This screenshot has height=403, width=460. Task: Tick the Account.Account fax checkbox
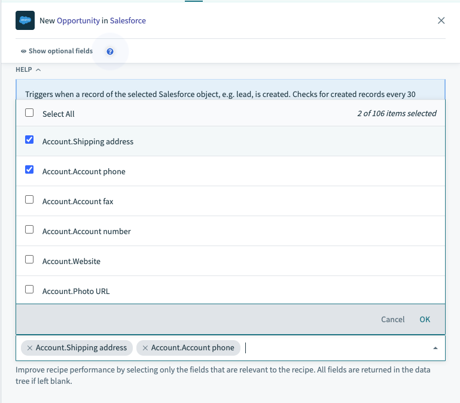[29, 200]
